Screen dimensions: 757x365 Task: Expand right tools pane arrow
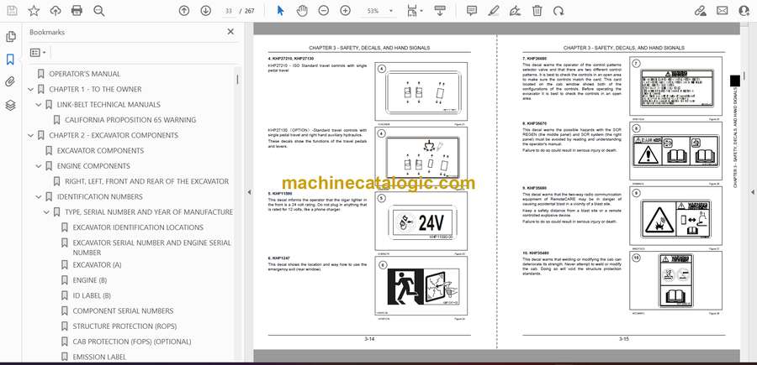[x=753, y=192]
